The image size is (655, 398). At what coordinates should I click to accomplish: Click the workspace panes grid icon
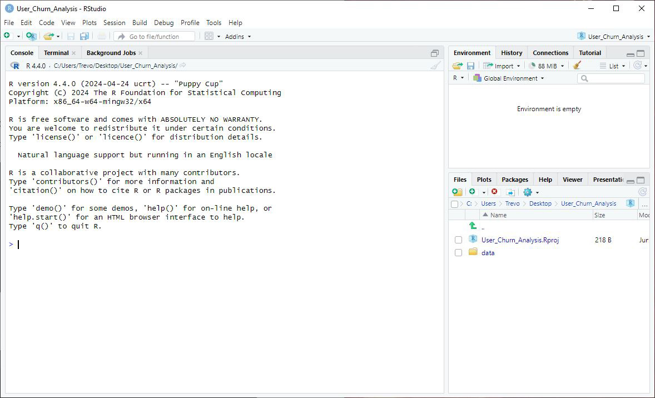coord(209,36)
